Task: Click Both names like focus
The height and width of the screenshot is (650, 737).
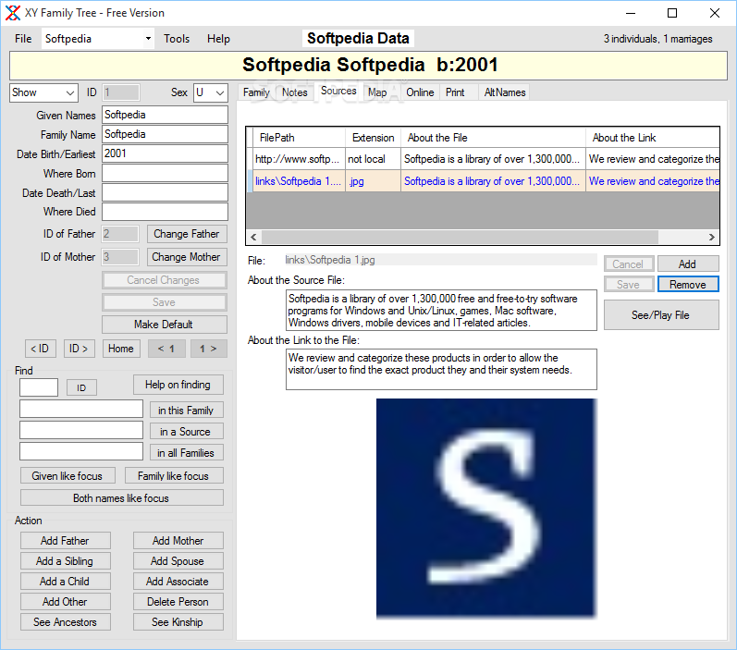Action: tap(122, 497)
